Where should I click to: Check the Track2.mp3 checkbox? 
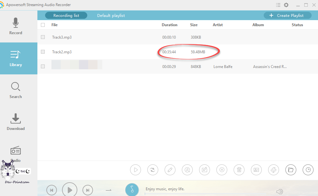click(43, 52)
